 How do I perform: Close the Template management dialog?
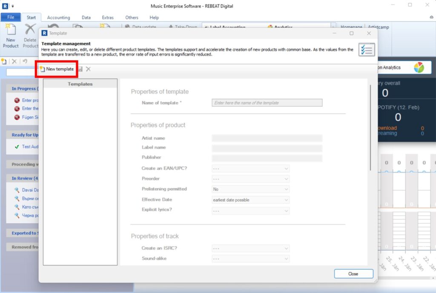353,273
